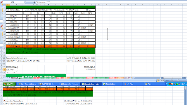Click the taskbar clock showing 12:27
This screenshot has width=187, height=105.
tap(184, 84)
